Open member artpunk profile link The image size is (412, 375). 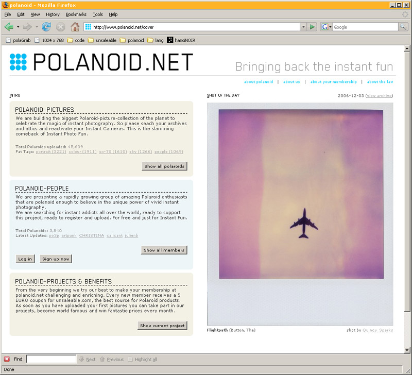pyautogui.click(x=69, y=235)
